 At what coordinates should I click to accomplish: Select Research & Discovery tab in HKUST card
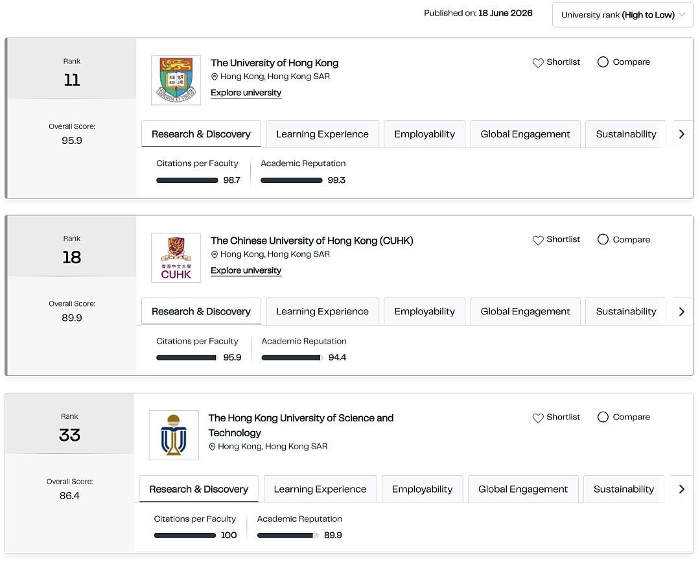(199, 489)
